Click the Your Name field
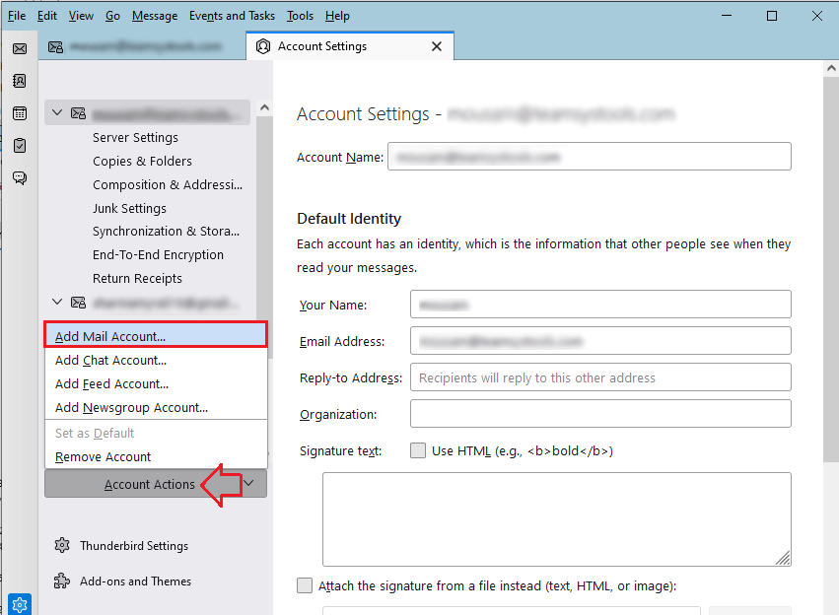Viewport: 839px width, 615px height. (600, 305)
